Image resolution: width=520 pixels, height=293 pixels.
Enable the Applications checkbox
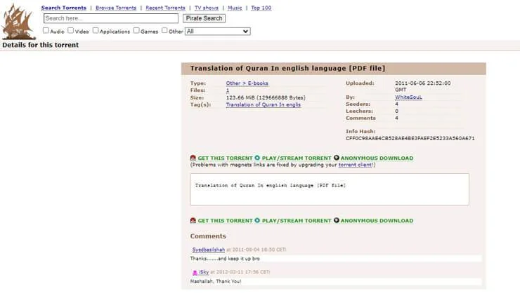[x=96, y=30]
